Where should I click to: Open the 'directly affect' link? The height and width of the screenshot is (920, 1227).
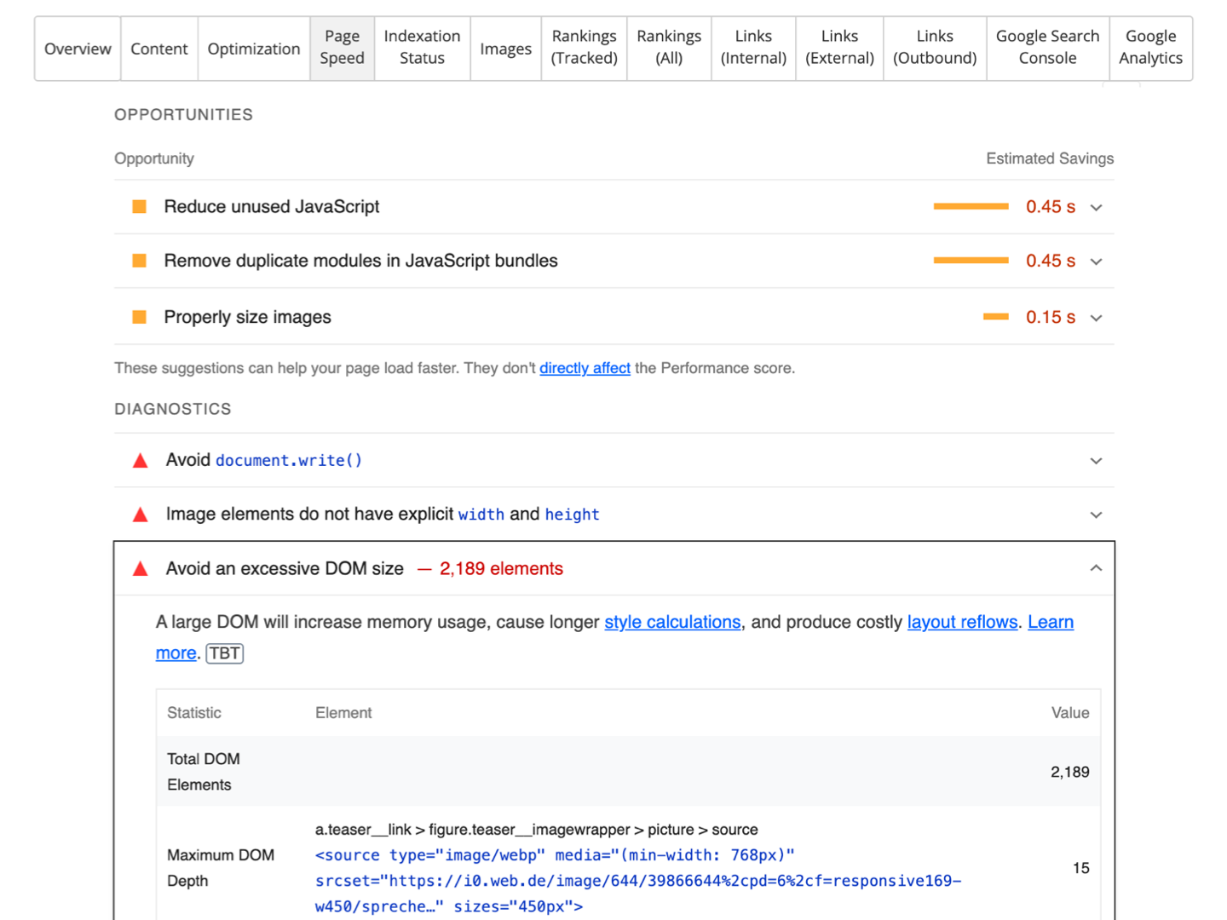coord(585,368)
